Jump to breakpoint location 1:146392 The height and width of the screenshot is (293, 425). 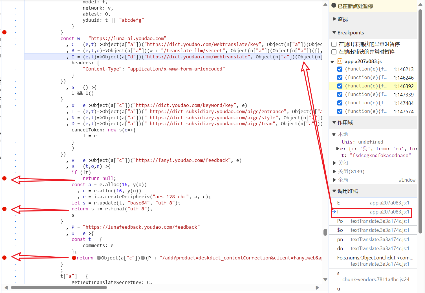[x=404, y=86]
